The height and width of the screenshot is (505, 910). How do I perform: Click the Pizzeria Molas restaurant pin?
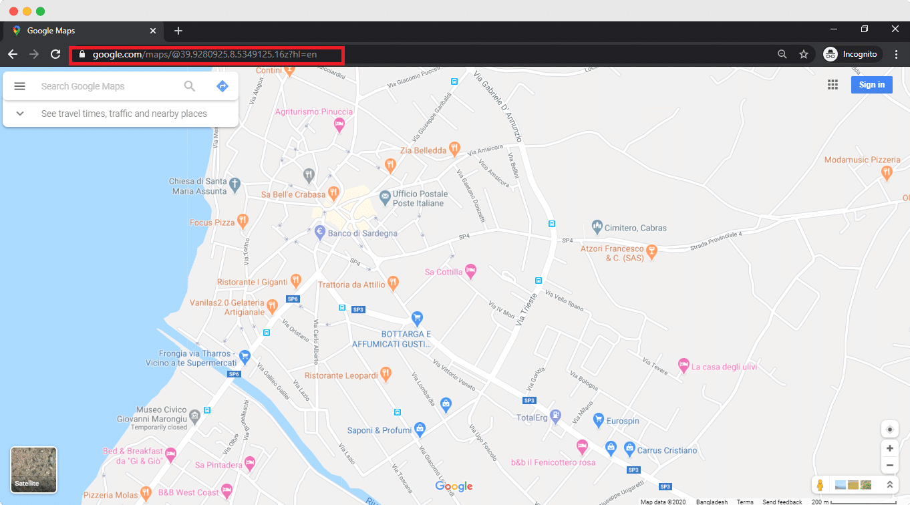tap(146, 494)
